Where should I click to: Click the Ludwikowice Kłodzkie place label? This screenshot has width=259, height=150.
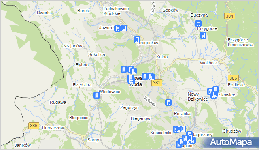(116, 11)
